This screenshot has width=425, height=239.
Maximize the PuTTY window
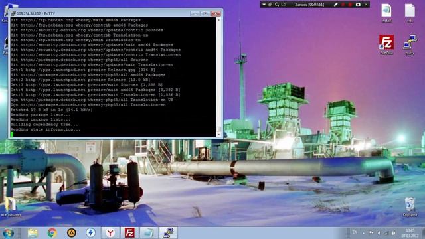(x=205, y=13)
